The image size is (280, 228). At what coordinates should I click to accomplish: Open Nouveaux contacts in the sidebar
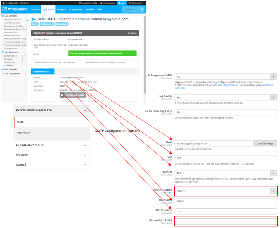[13, 20]
